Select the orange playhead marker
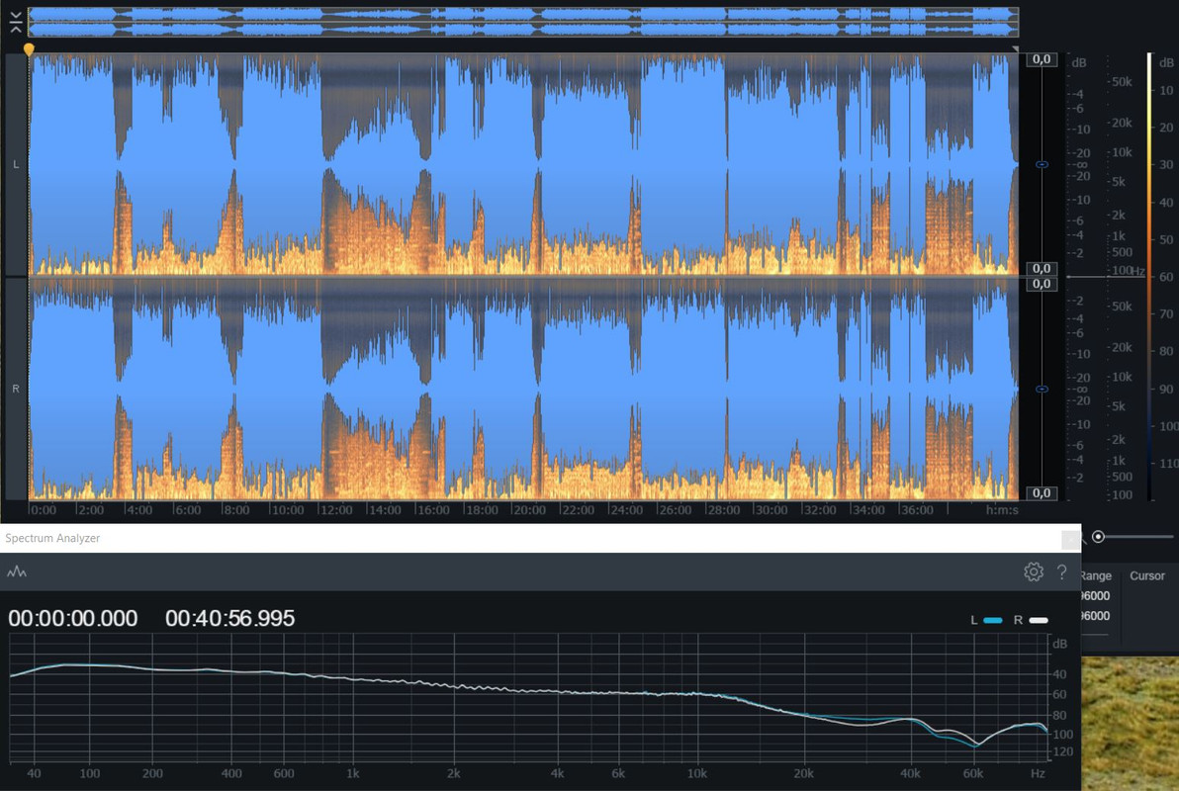 pyautogui.click(x=29, y=49)
